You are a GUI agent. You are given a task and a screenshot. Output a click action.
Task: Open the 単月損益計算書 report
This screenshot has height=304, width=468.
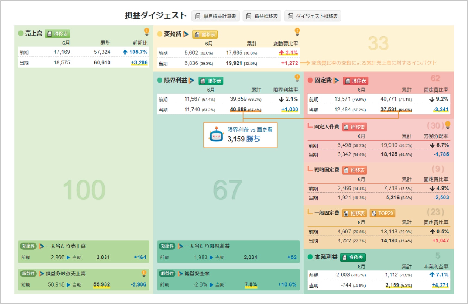216,16
